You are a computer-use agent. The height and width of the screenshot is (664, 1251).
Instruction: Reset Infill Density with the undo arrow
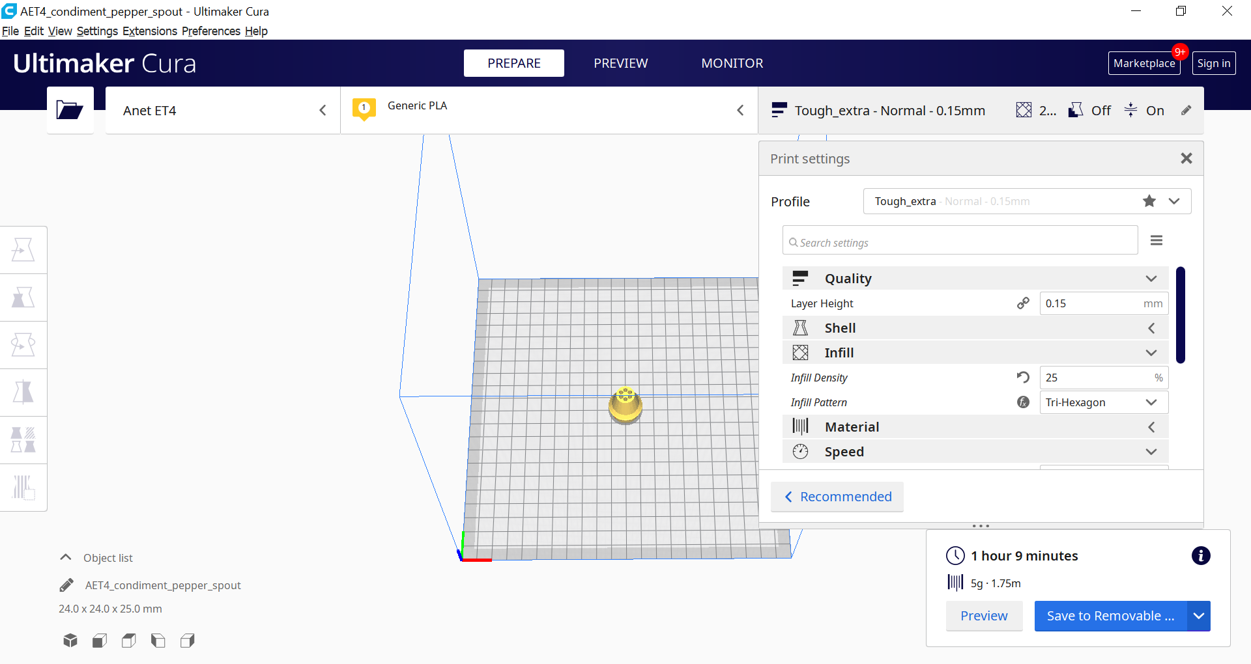[x=1023, y=378]
